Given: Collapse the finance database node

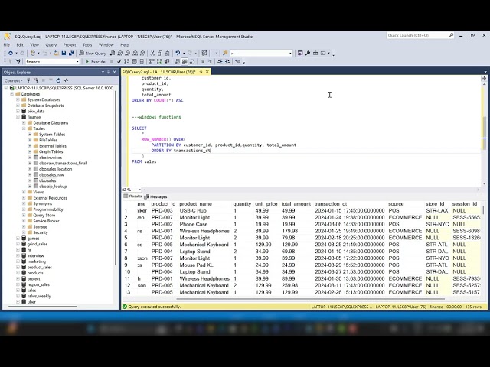Looking at the screenshot, I should pyautogui.click(x=18, y=117).
